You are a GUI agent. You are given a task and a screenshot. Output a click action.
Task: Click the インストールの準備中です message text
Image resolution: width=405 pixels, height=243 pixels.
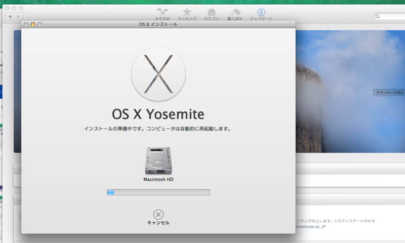[x=157, y=129]
